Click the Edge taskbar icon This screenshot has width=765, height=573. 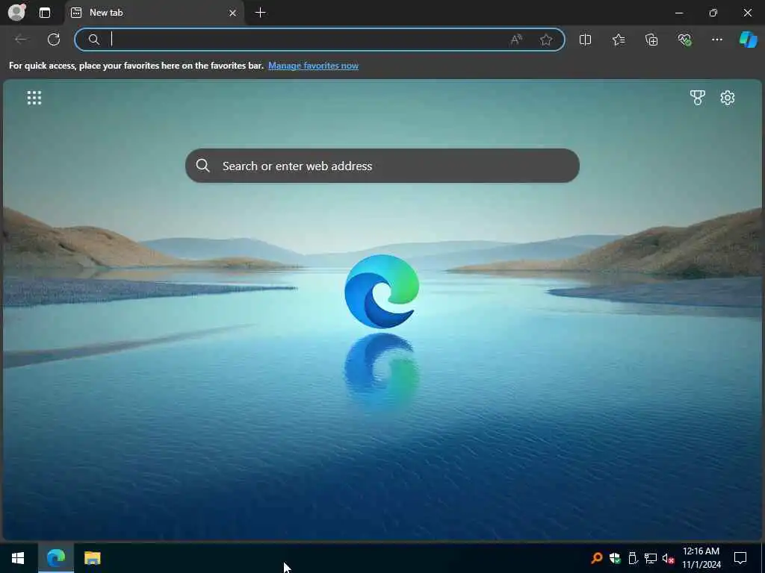pyautogui.click(x=55, y=558)
